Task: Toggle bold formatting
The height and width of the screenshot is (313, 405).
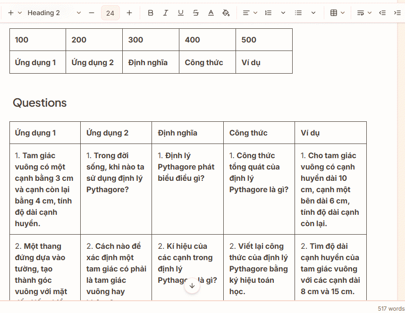Action: [x=151, y=13]
